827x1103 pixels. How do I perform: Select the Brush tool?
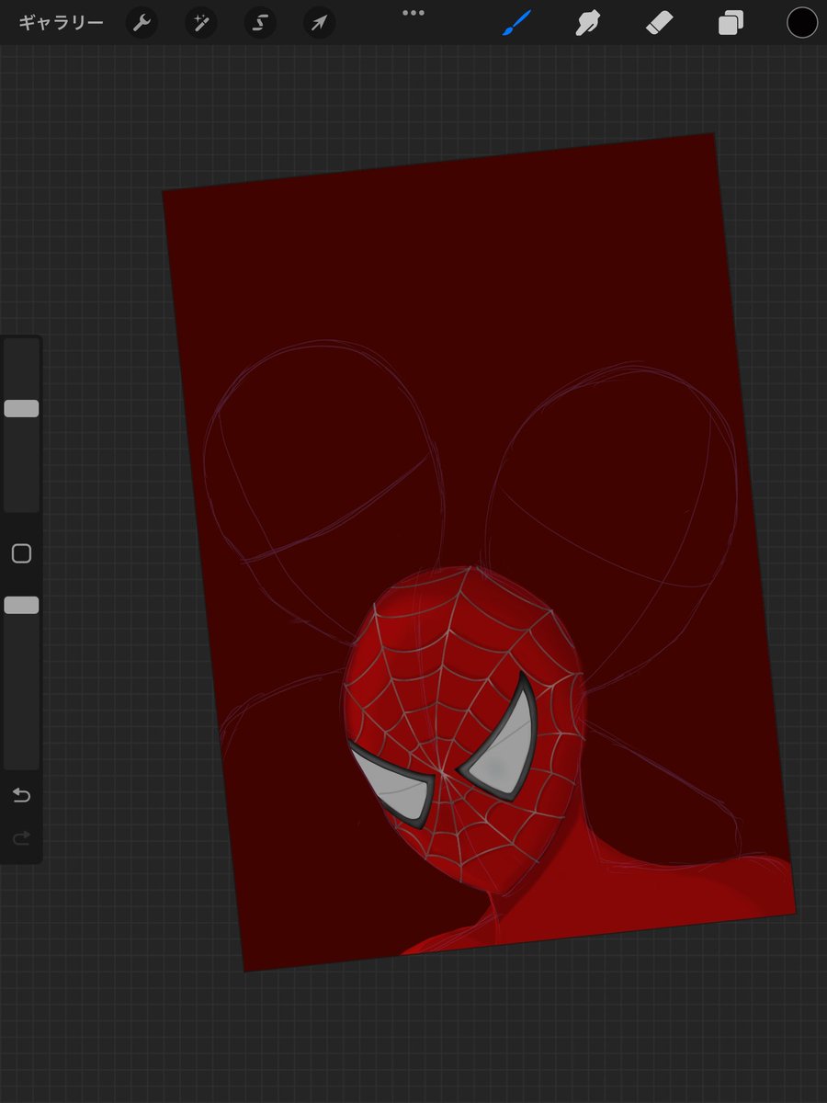pos(518,23)
